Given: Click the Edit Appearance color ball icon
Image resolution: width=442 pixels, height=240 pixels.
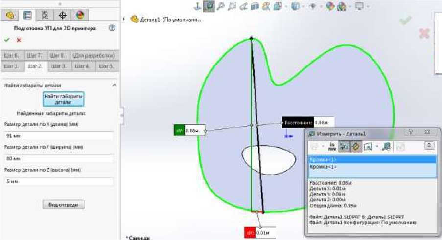Looking at the screenshot, I should click(x=330, y=6).
